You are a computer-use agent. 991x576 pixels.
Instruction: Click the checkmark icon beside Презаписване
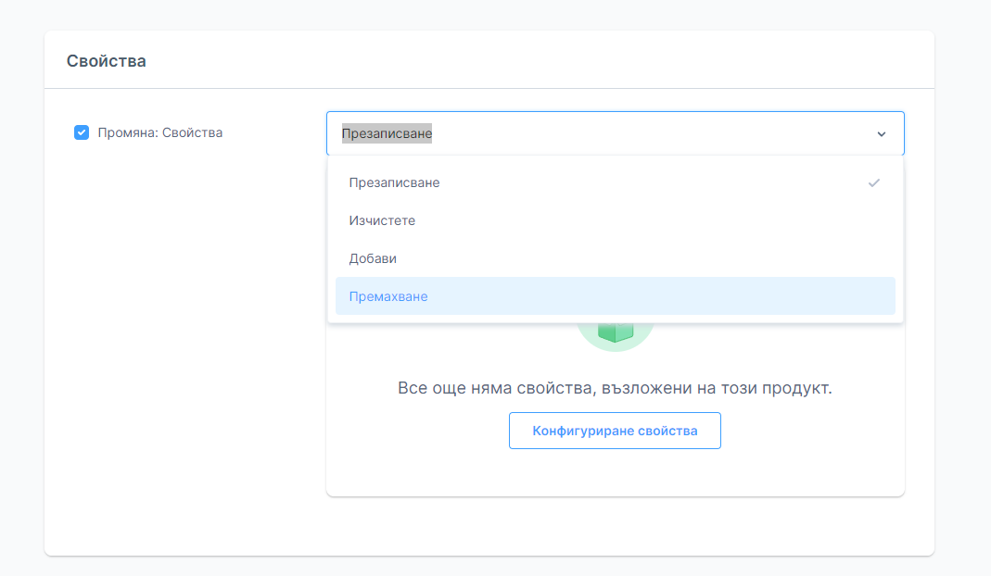[x=873, y=182]
